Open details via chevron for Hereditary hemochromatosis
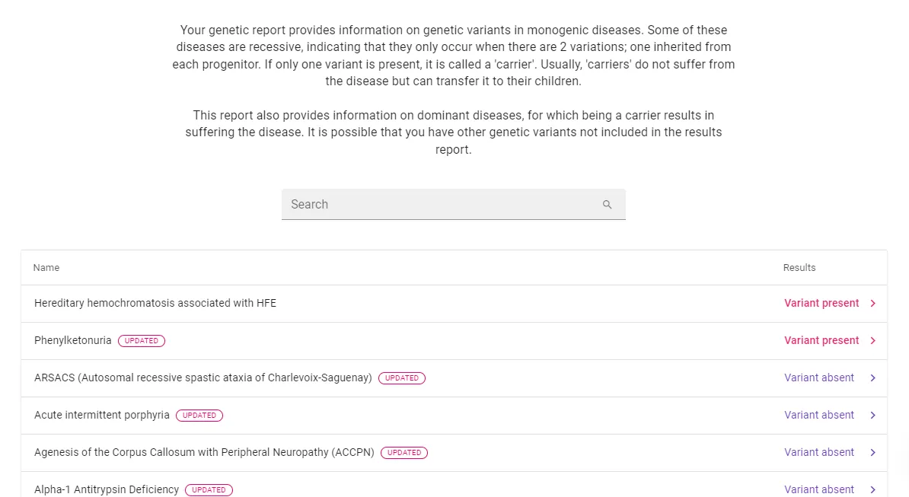 pyautogui.click(x=872, y=303)
